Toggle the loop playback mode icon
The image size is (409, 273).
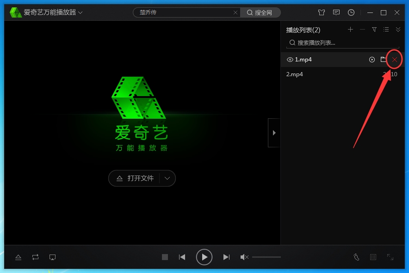click(x=35, y=257)
